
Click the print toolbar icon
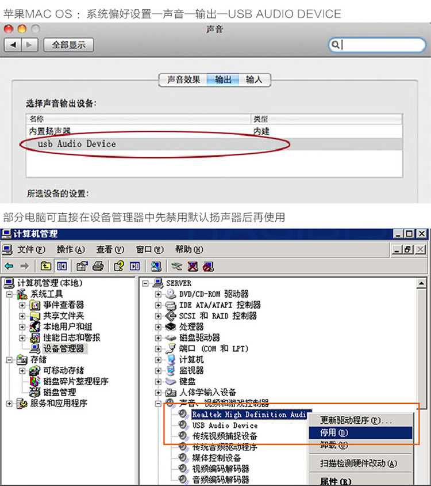pos(98,266)
